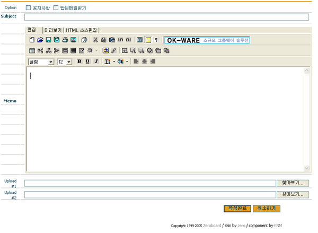This screenshot has width=318, height=233.
Task: Switch to the HTML 소스편집 tab
Action: 81,30
